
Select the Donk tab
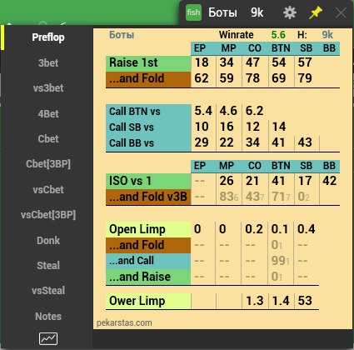[48, 240]
